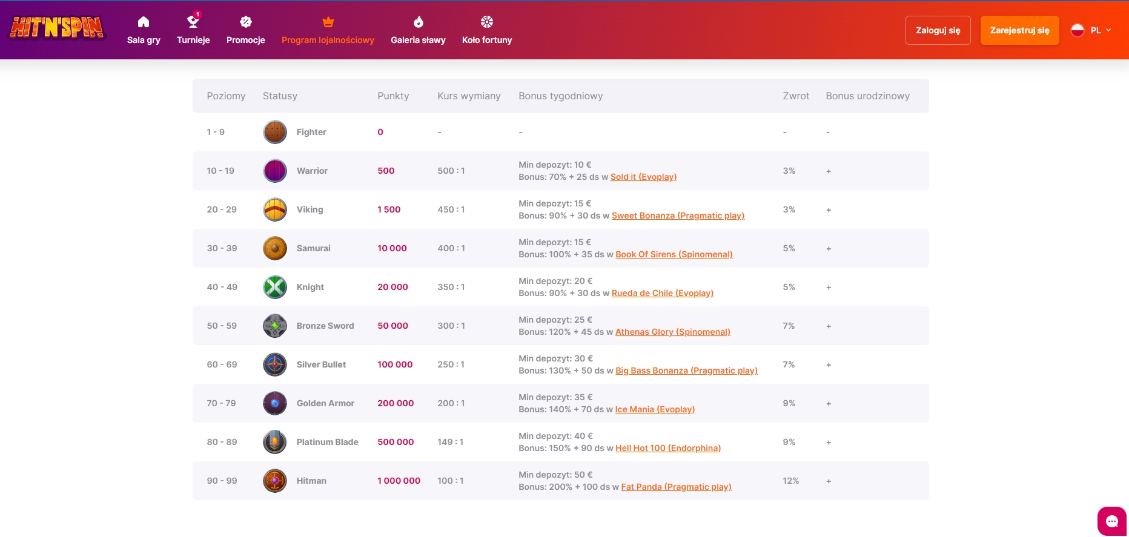Click the Platinum Blade status icon
The width and height of the screenshot is (1129, 537).
(x=275, y=442)
